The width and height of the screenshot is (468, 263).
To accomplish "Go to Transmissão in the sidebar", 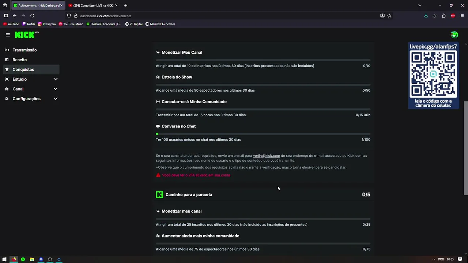I will 24,50.
